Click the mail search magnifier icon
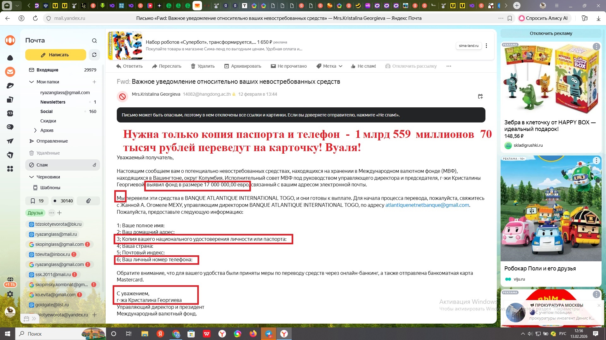This screenshot has height=340, width=606. click(94, 41)
